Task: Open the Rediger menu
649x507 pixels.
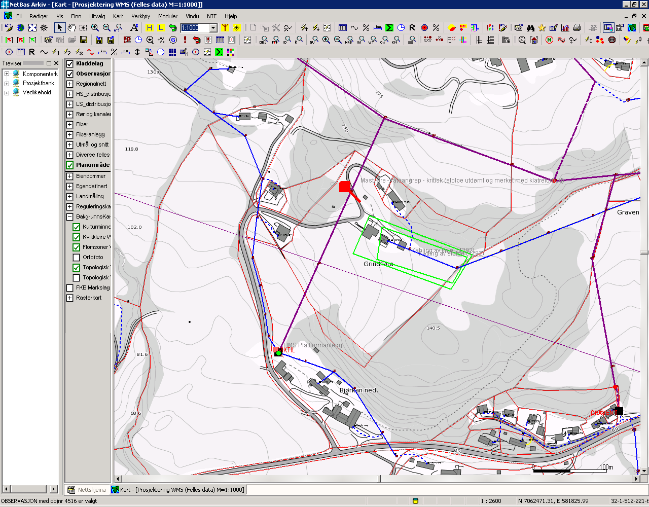Action: coord(39,16)
